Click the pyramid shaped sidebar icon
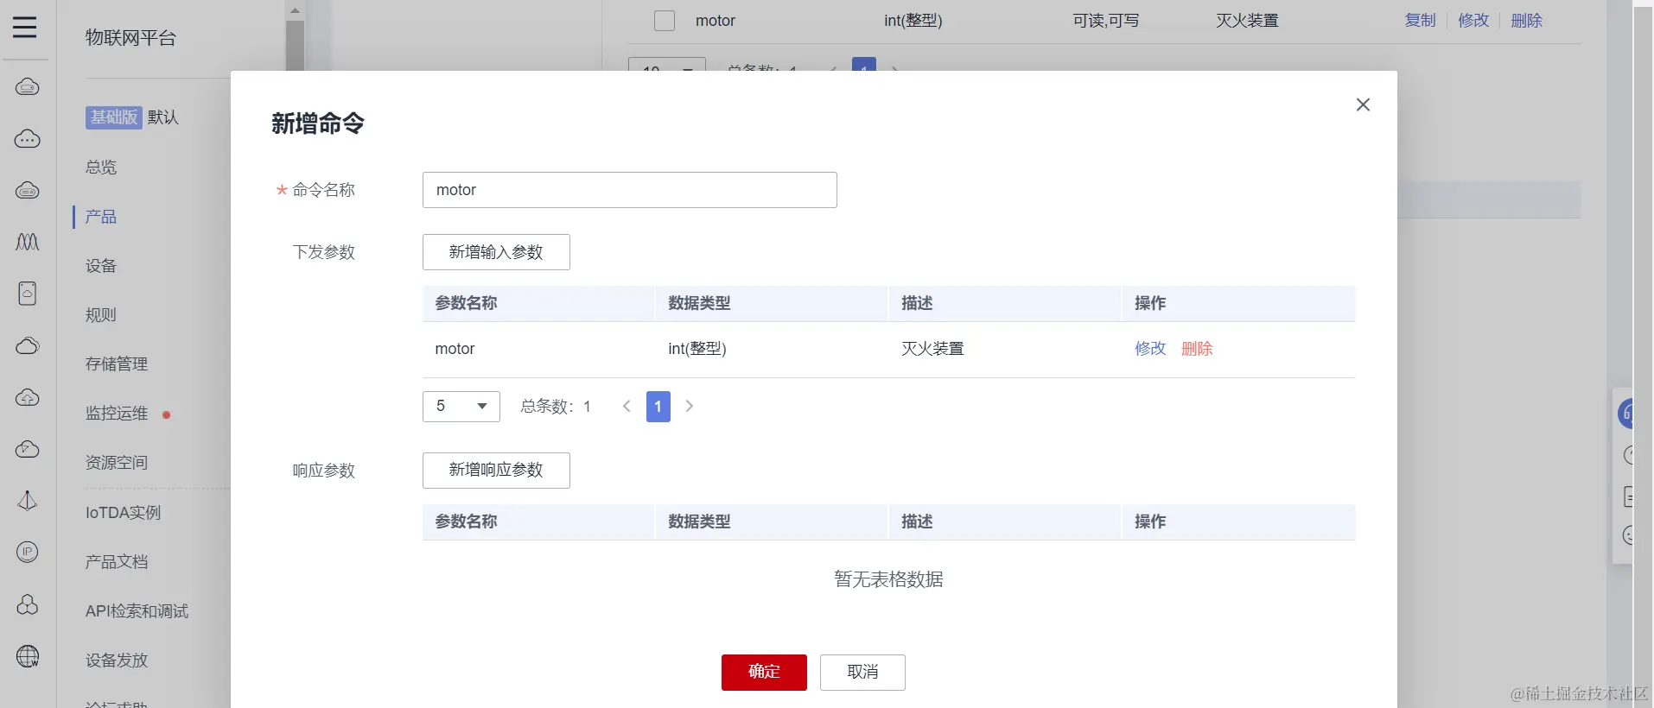The width and height of the screenshot is (1654, 708). point(28,501)
